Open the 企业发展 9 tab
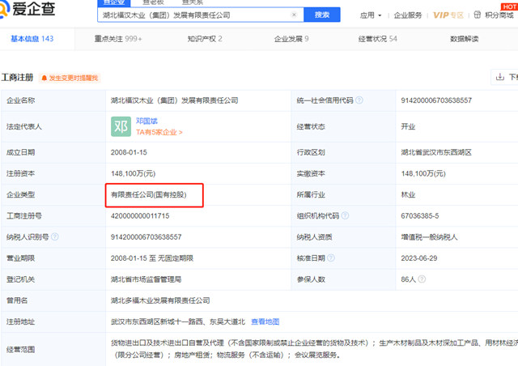Viewport: 518px width, 366px height. tap(291, 39)
